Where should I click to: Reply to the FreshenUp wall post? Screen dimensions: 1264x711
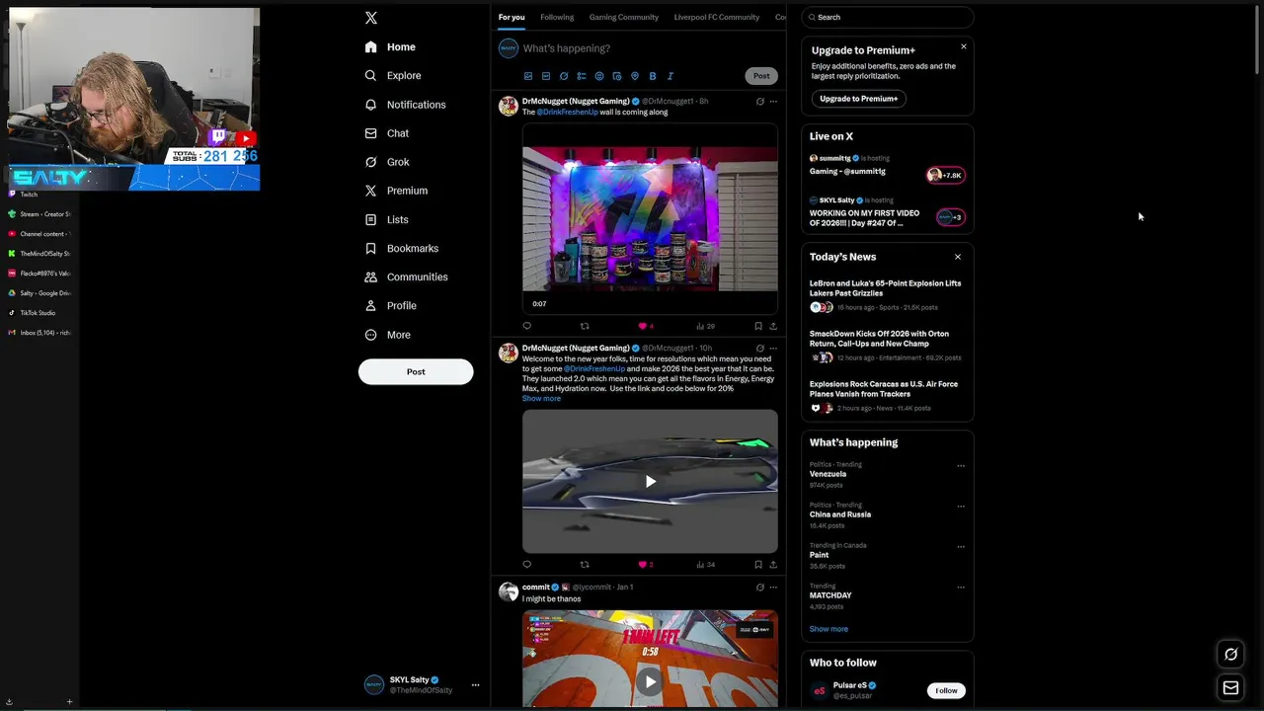(x=527, y=326)
